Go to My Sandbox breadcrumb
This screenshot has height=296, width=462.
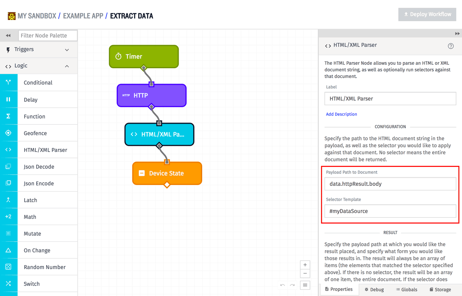click(x=37, y=16)
